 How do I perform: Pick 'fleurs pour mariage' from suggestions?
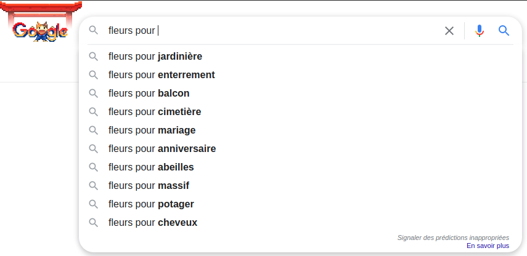pos(300,130)
